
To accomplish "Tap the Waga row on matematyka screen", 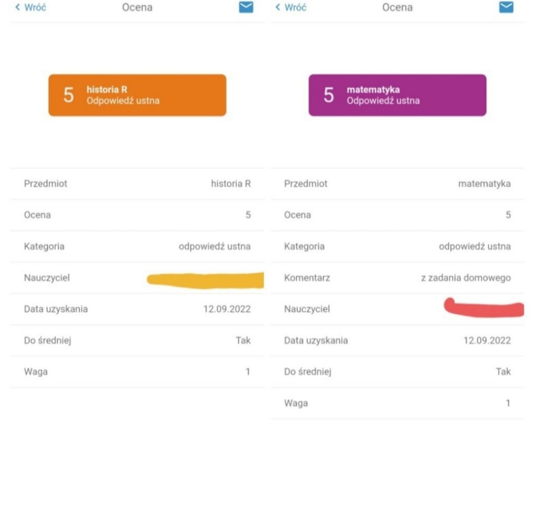I will click(x=397, y=403).
